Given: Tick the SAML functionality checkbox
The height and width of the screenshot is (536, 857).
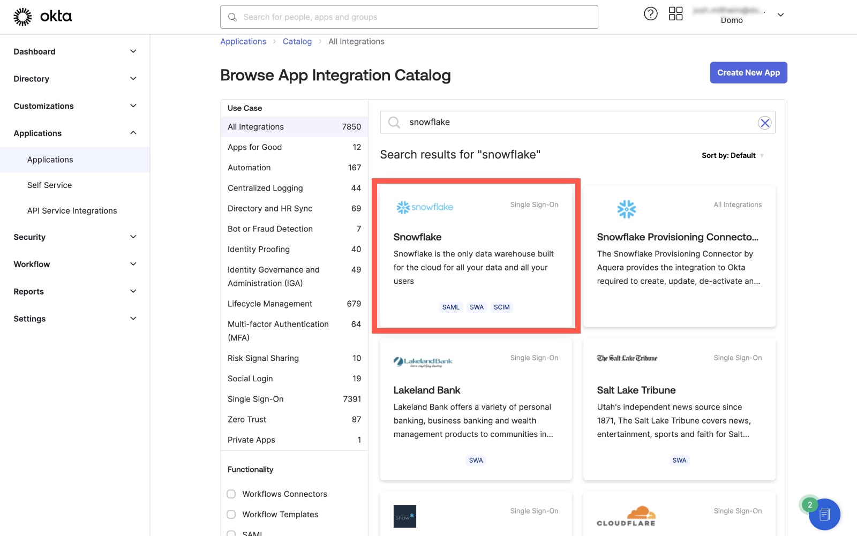Looking at the screenshot, I should tap(231, 533).
